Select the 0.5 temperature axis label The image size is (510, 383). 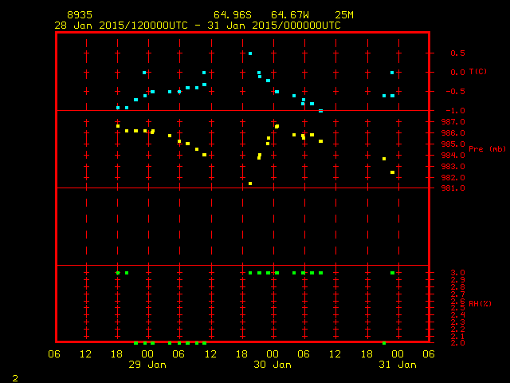coord(457,53)
